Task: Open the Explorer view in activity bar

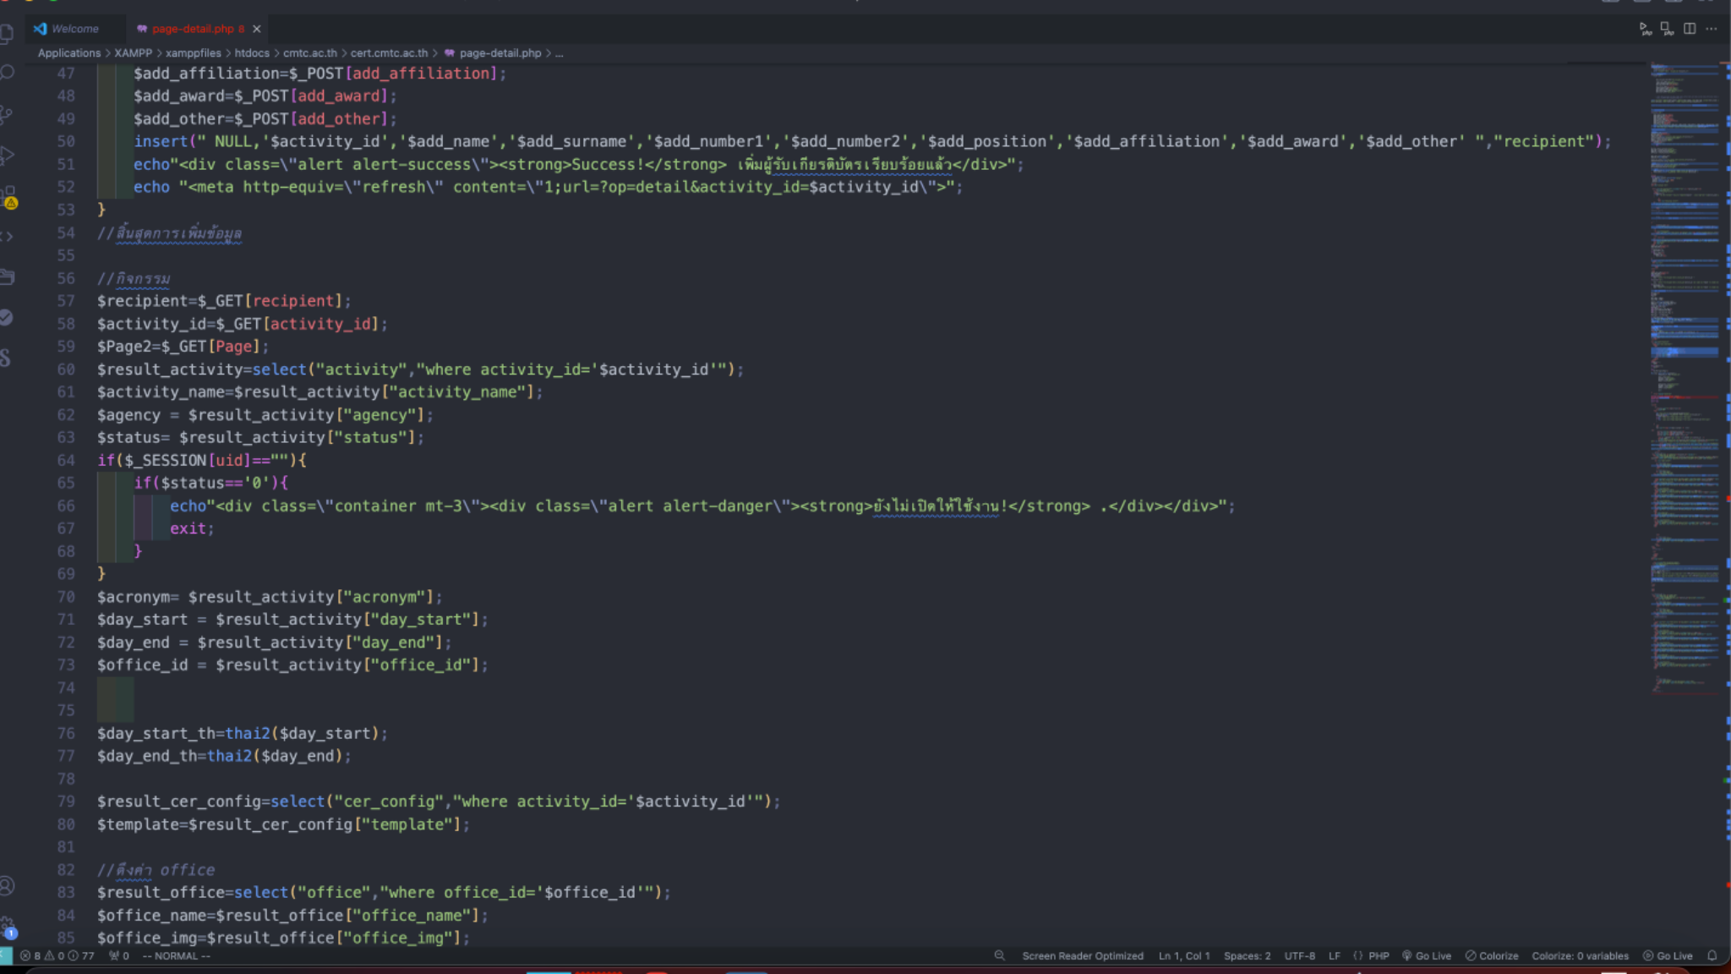Action: tap(7, 32)
